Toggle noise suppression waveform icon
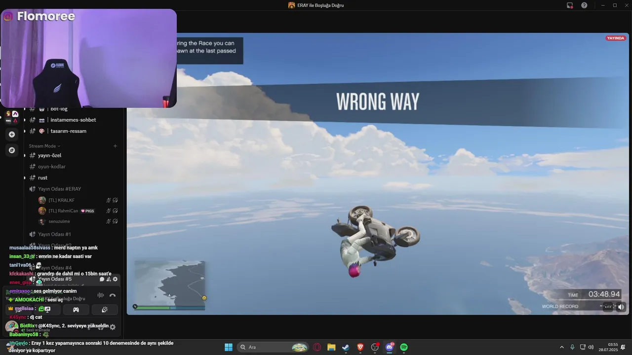Screen dimensions: 632x355 (101, 295)
